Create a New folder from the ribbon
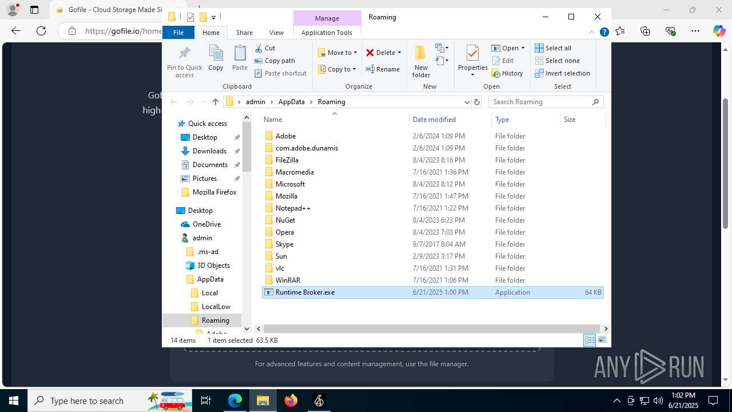Screen dimensions: 732x412 (x=421, y=62)
